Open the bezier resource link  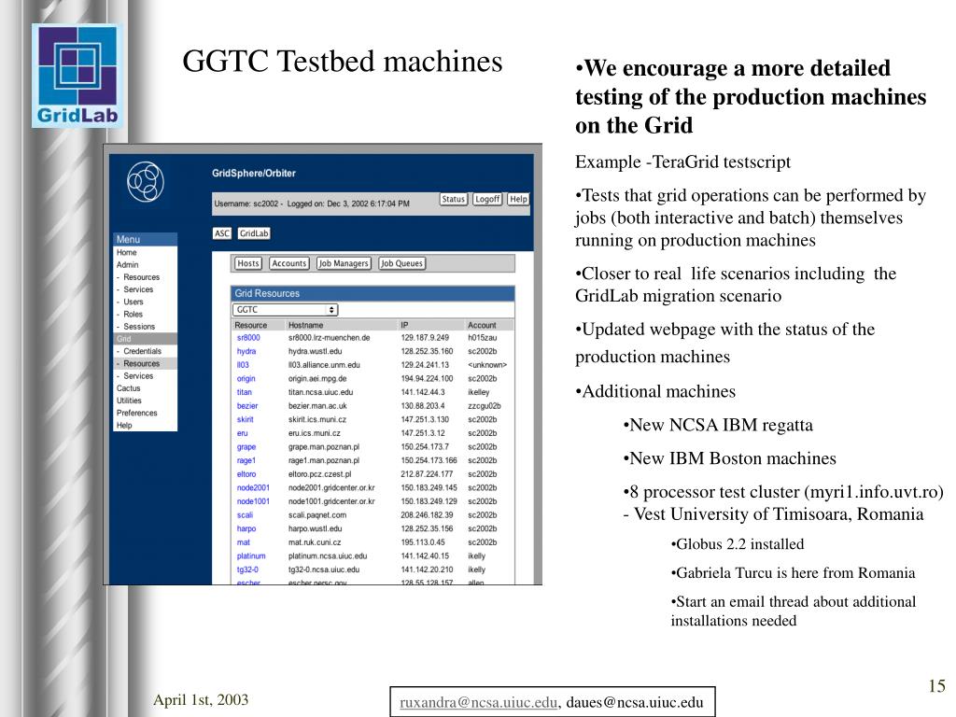pos(246,406)
